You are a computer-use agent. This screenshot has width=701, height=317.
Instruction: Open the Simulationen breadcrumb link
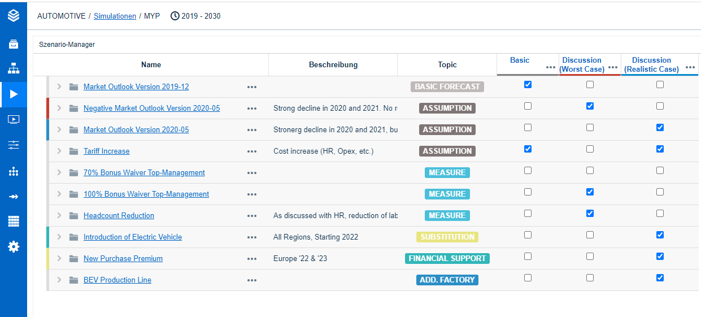[x=115, y=16]
